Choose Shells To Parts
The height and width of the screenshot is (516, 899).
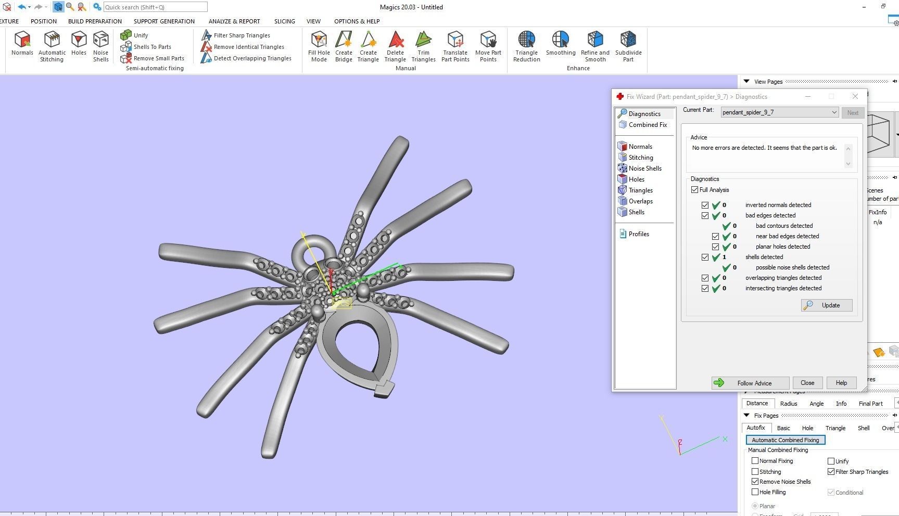point(146,47)
